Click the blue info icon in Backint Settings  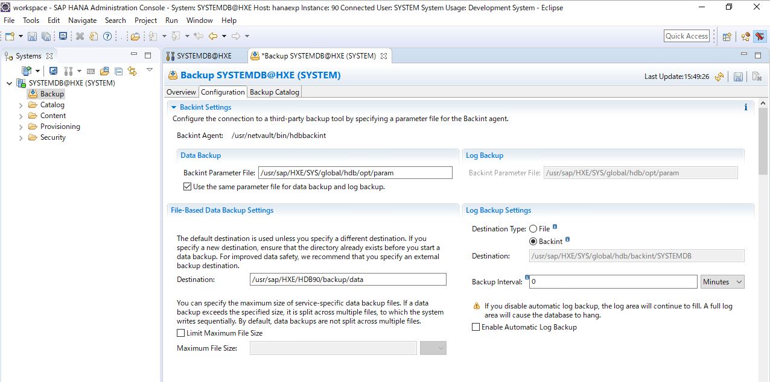point(746,107)
